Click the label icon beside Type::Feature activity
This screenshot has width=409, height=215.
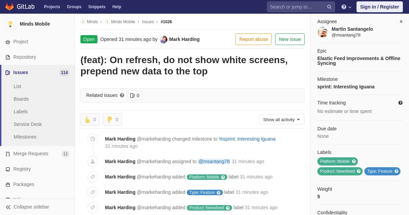pyautogui.click(x=93, y=192)
